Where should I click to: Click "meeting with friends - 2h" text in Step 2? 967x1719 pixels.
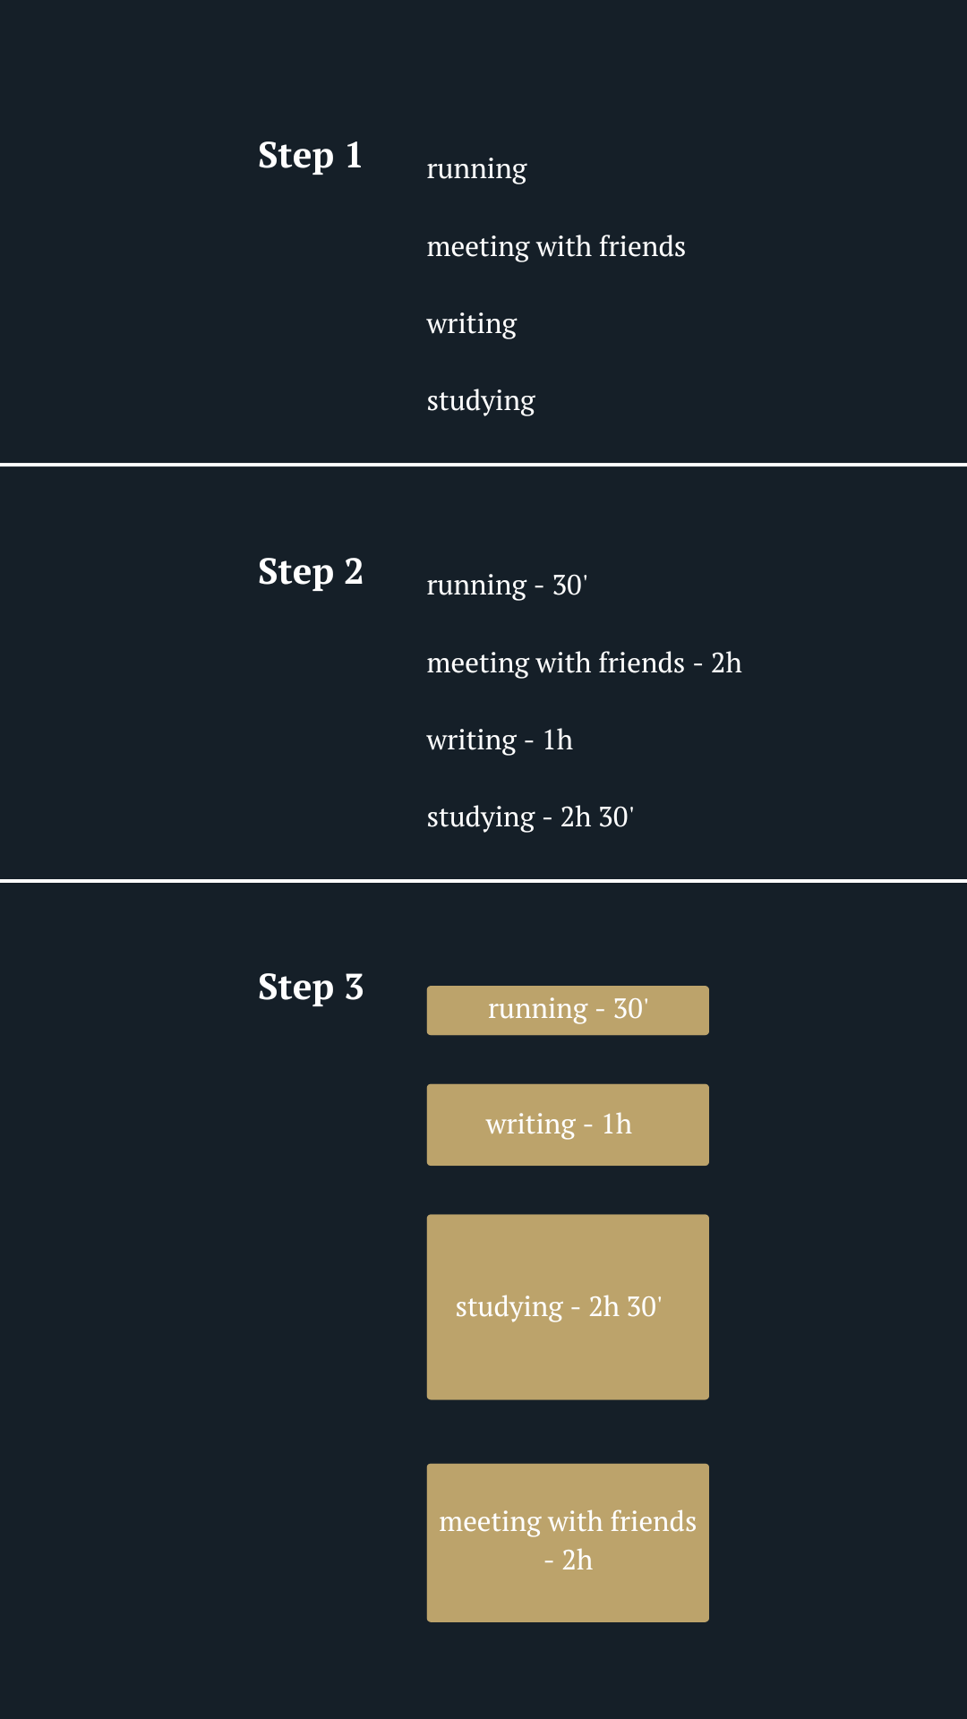click(583, 663)
